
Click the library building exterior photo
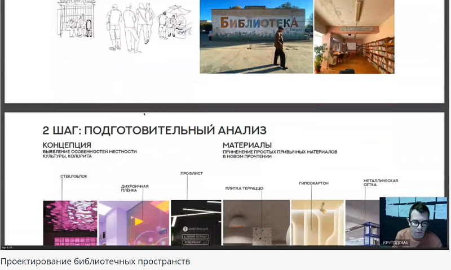(x=257, y=37)
